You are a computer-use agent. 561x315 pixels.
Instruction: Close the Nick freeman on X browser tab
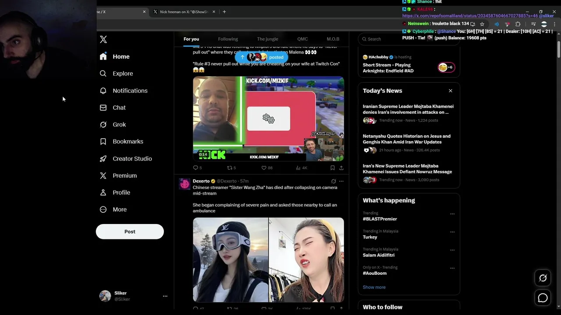(x=214, y=12)
